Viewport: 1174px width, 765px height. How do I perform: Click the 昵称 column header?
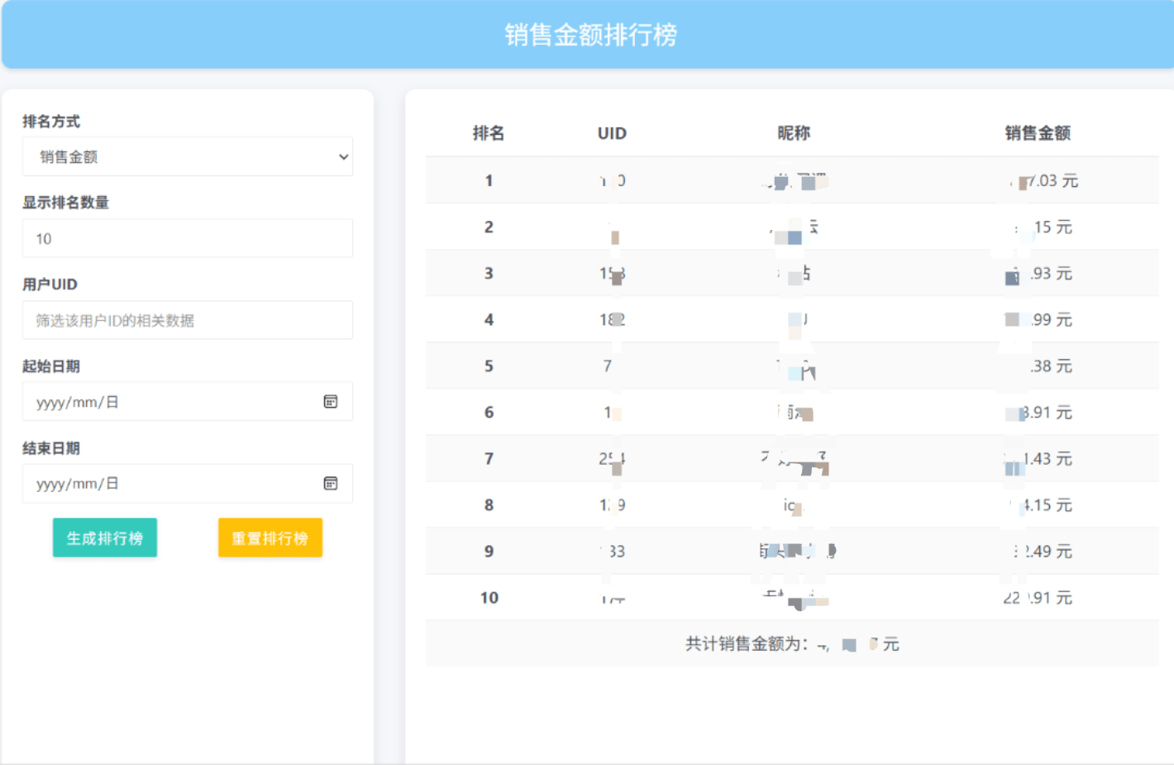[794, 133]
